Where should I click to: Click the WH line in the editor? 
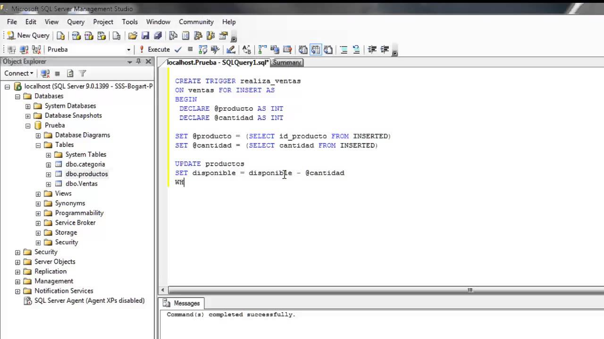click(x=179, y=182)
